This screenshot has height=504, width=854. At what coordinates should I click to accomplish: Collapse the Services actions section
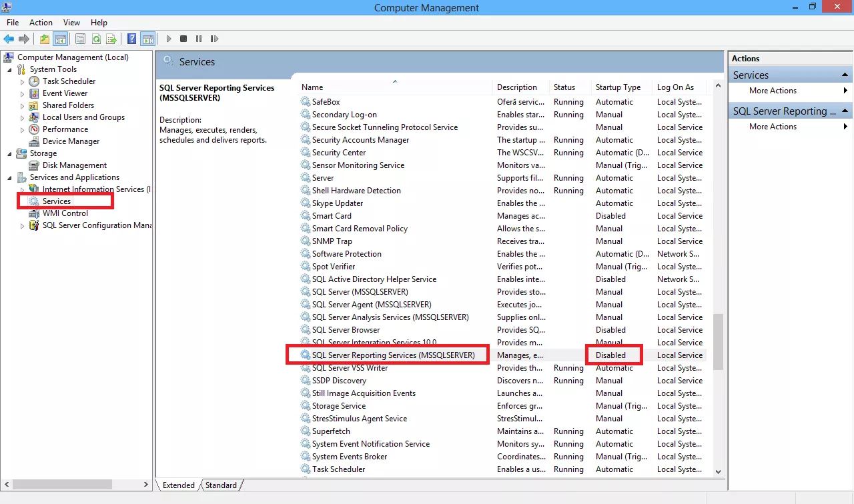point(845,75)
